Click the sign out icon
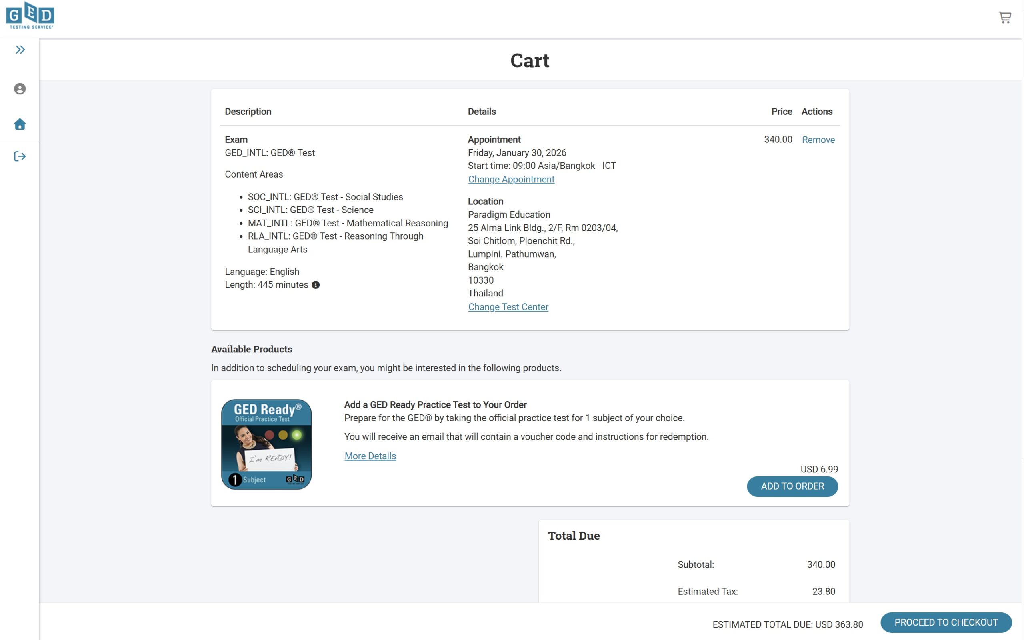Viewport: 1024px width, 640px height. (x=20, y=157)
